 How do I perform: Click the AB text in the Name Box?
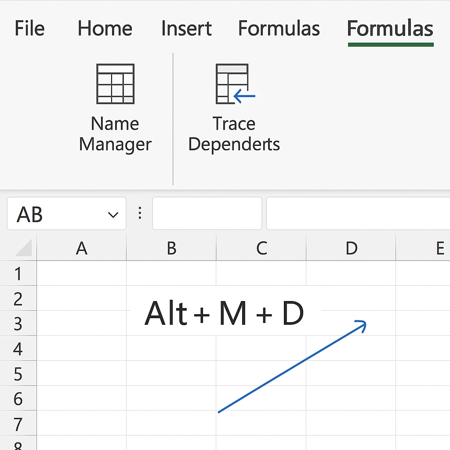point(30,214)
